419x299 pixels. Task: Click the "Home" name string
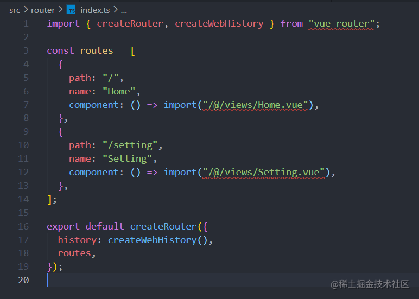[119, 91]
